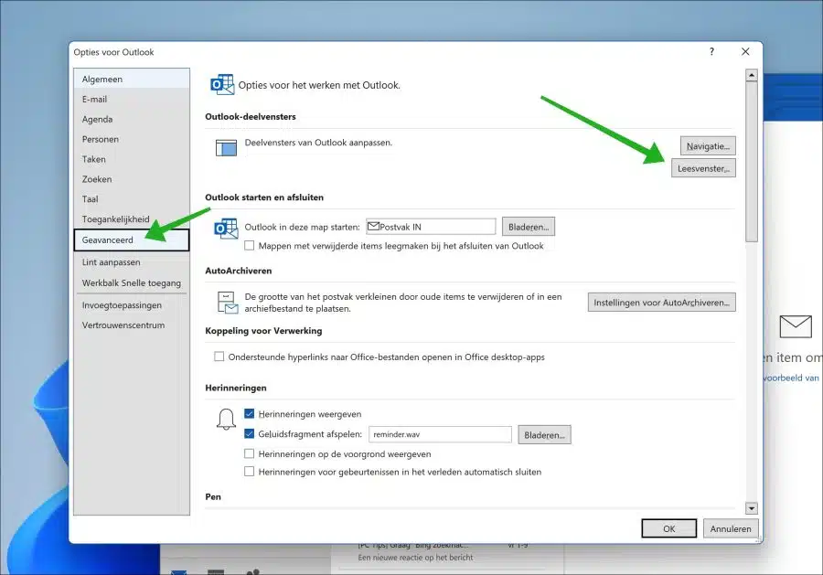Viewport: 823px width, 575px height.
Task: Check 'Herinneringen voor gebeurtenissen in het verleden' option
Action: click(x=250, y=472)
